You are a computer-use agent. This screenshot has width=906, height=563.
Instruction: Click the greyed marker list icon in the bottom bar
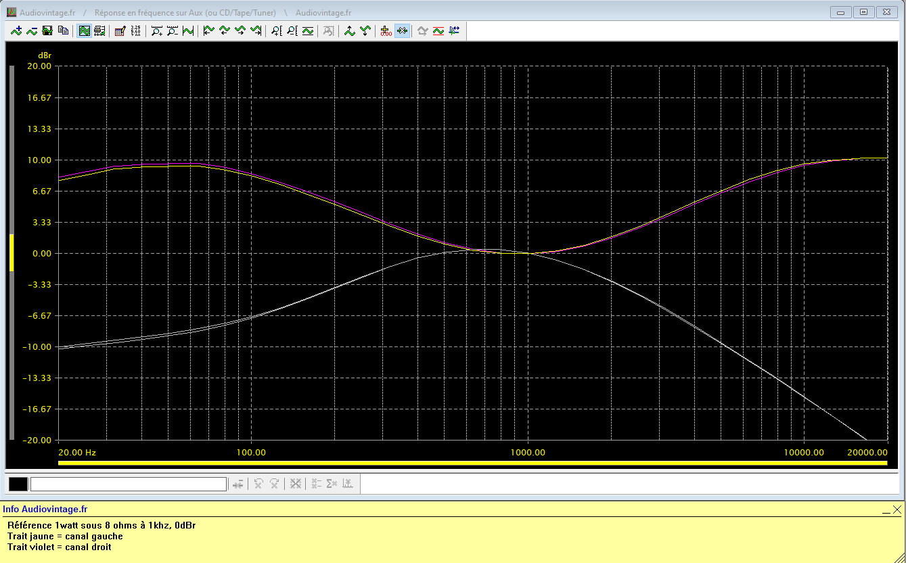[x=316, y=484]
